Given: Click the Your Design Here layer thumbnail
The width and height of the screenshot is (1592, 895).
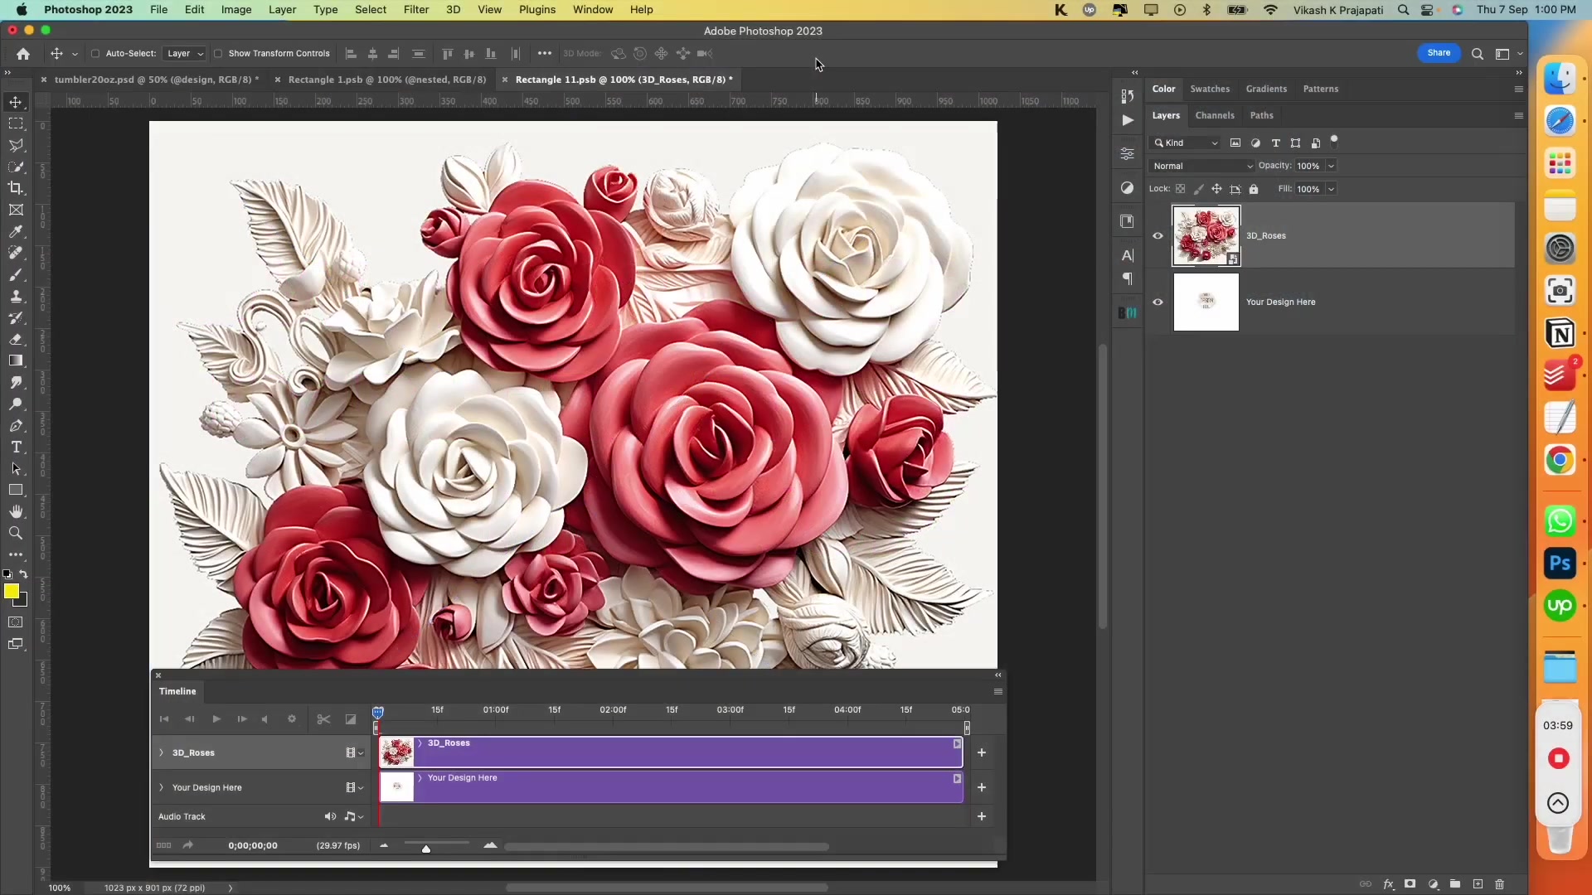Looking at the screenshot, I should point(1206,302).
